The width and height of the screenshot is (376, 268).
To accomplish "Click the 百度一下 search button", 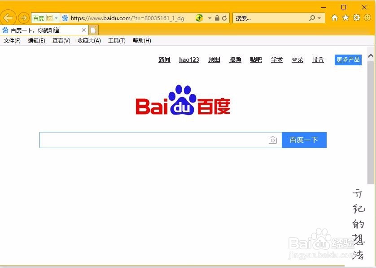I will tap(304, 140).
